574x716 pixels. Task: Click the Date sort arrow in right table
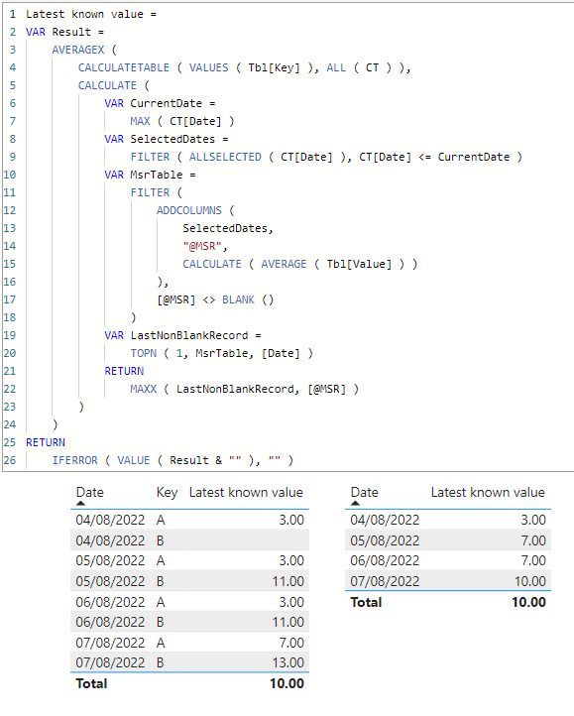click(x=355, y=503)
